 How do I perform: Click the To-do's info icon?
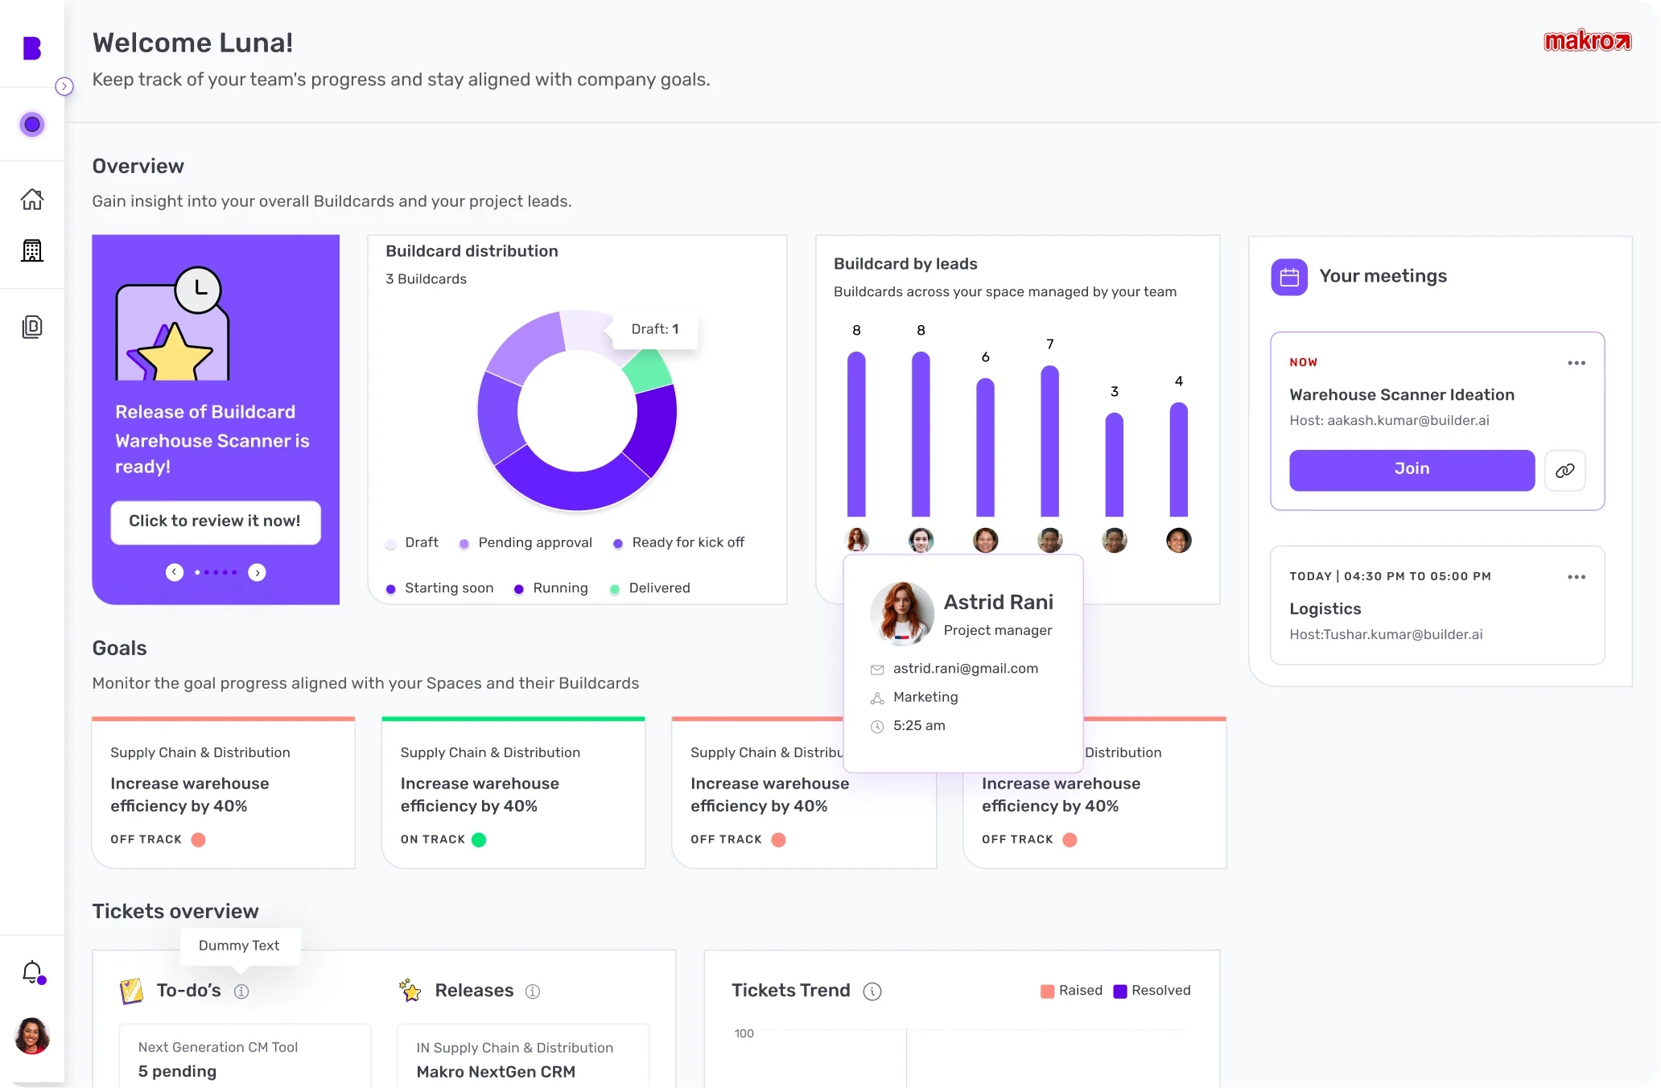pyautogui.click(x=241, y=991)
